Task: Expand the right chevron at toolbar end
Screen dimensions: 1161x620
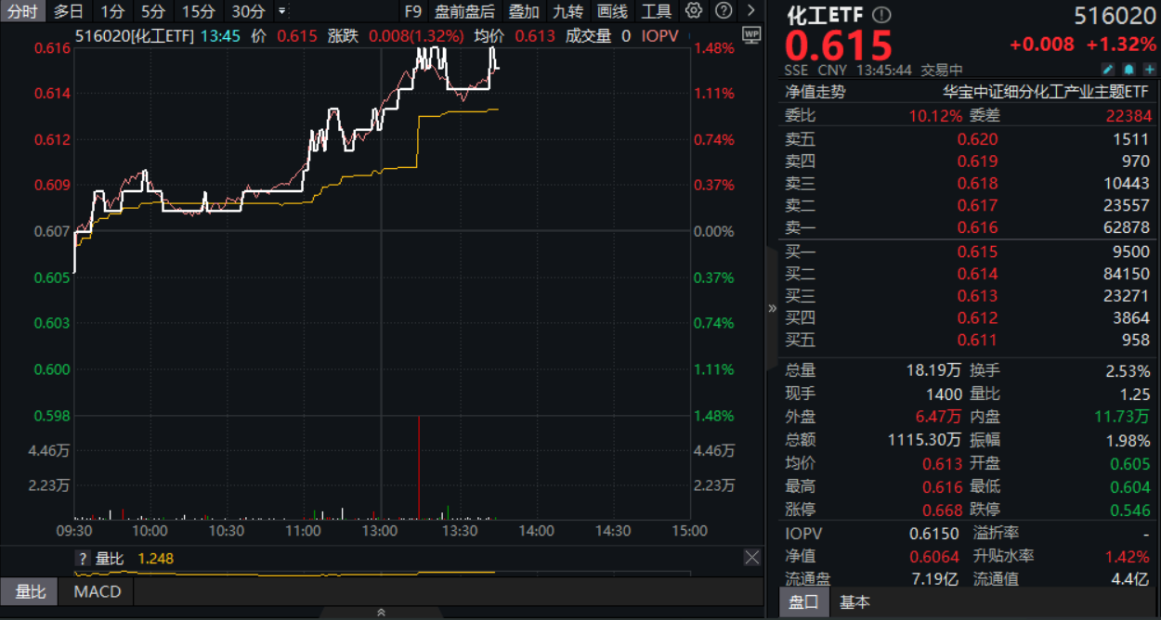Action: (751, 11)
